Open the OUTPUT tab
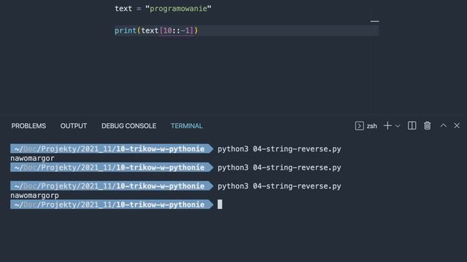Screen dimensions: 467x262 [74, 126]
